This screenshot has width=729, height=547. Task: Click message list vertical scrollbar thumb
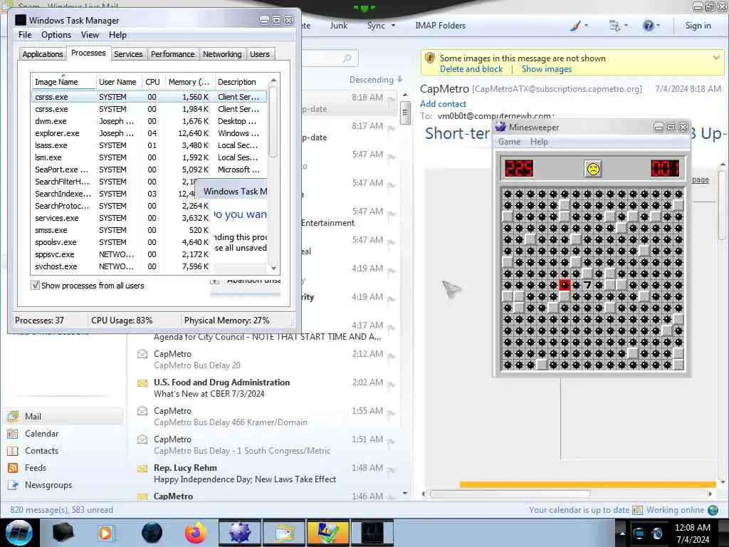(405, 112)
